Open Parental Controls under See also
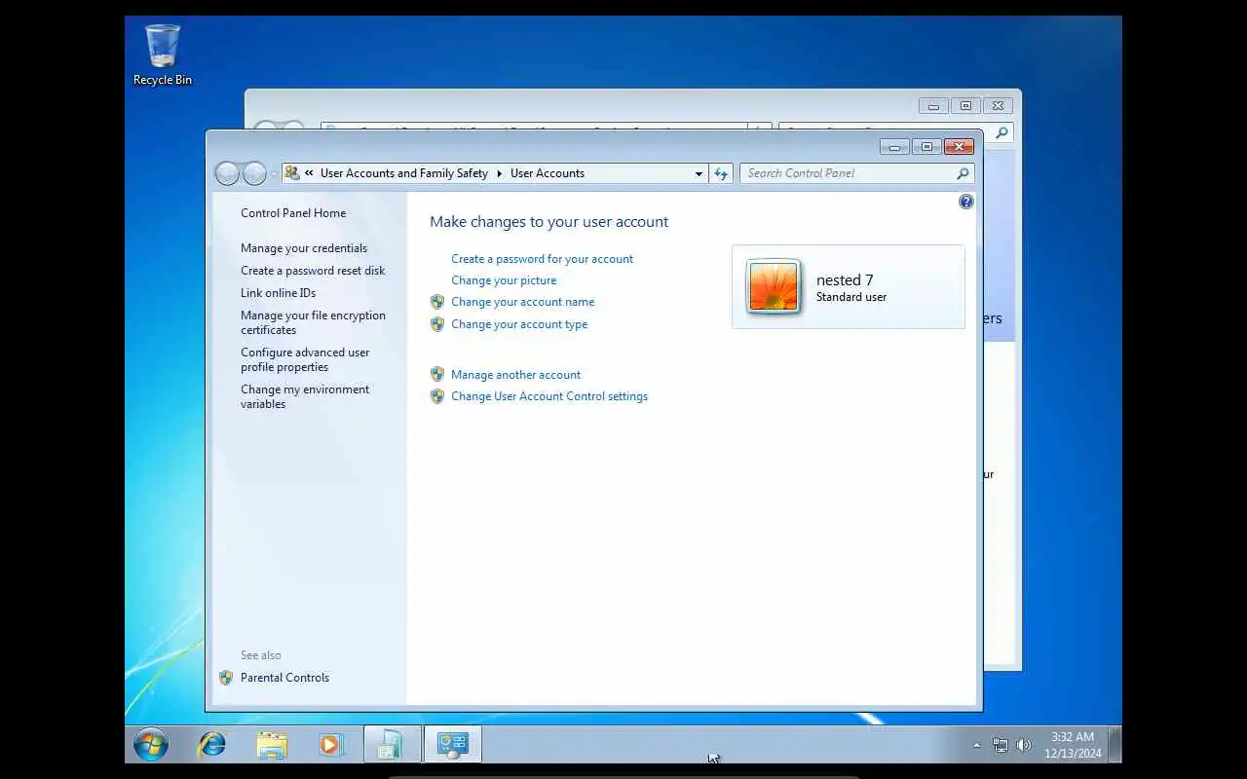This screenshot has height=779, width=1247. [284, 678]
